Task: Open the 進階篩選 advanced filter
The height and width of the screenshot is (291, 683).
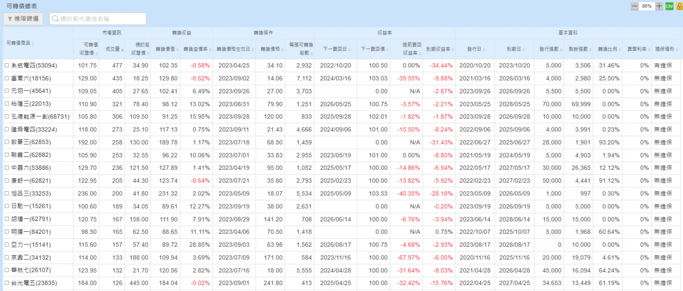Action: [x=23, y=19]
